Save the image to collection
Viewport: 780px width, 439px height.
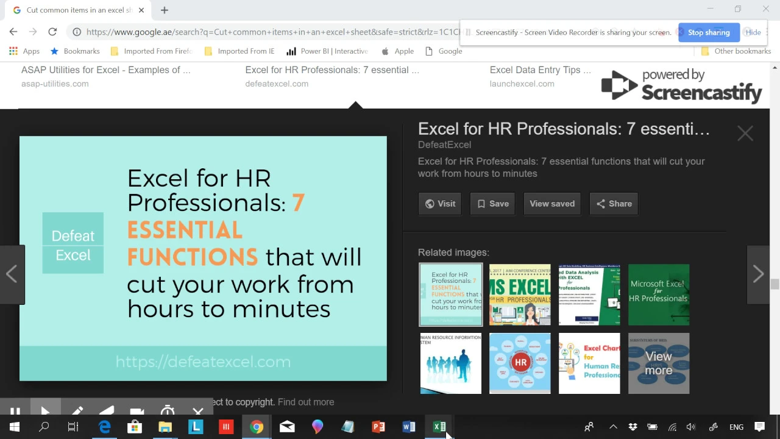[492, 204]
